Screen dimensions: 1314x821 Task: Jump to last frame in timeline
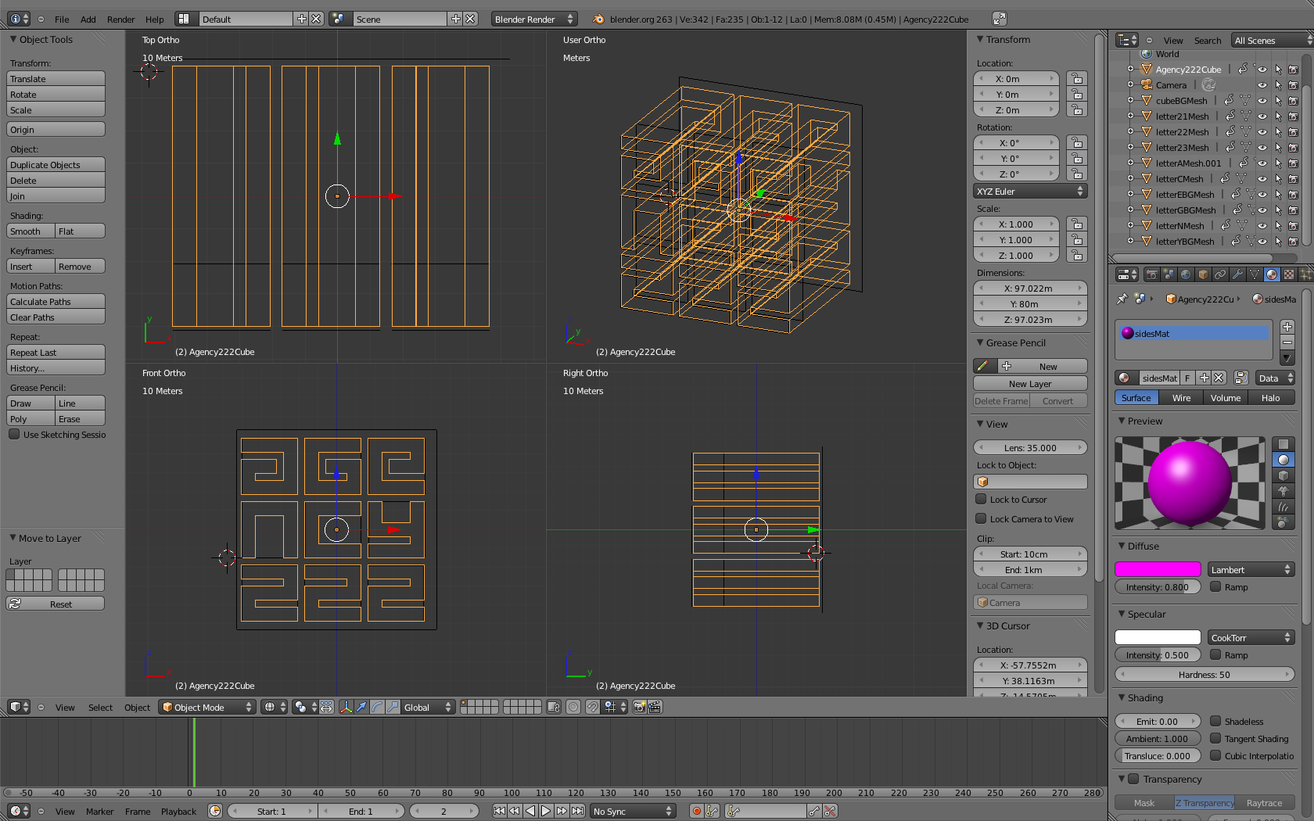(577, 811)
